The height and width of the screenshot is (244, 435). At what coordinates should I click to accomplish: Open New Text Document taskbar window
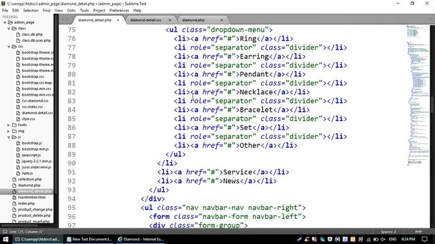89,239
